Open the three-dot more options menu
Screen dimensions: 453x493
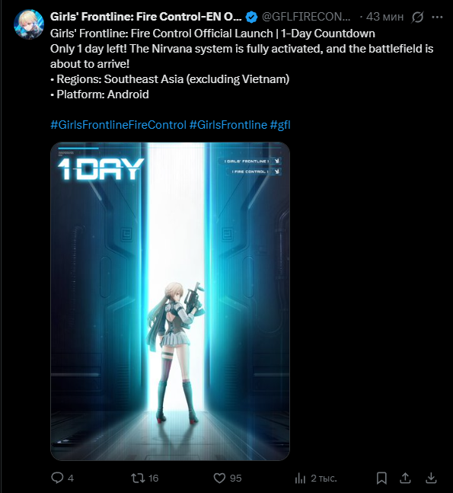pos(437,17)
